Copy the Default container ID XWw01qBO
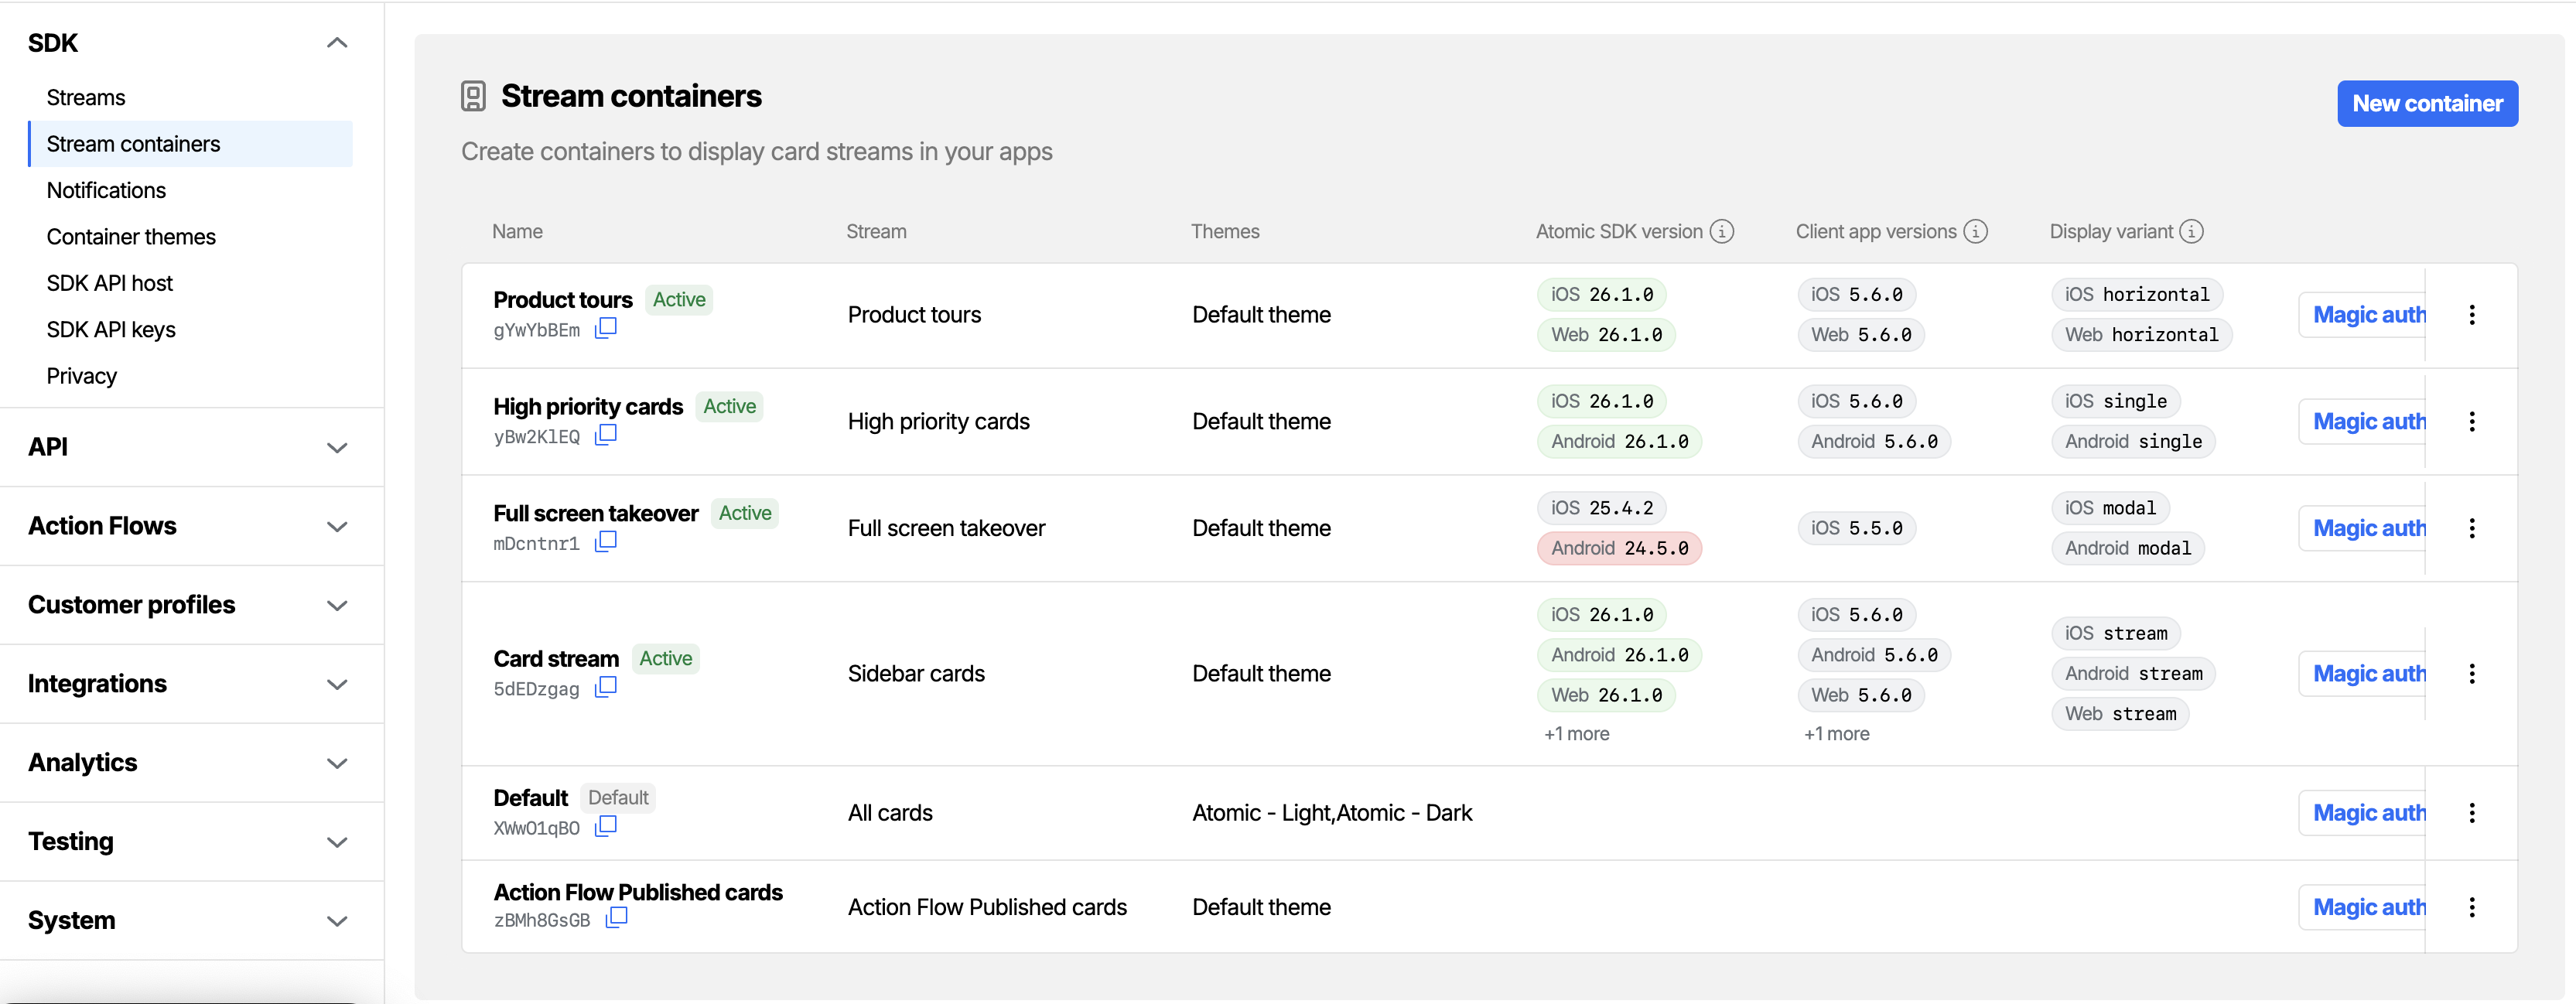Image resolution: width=2576 pixels, height=1004 pixels. (606, 826)
